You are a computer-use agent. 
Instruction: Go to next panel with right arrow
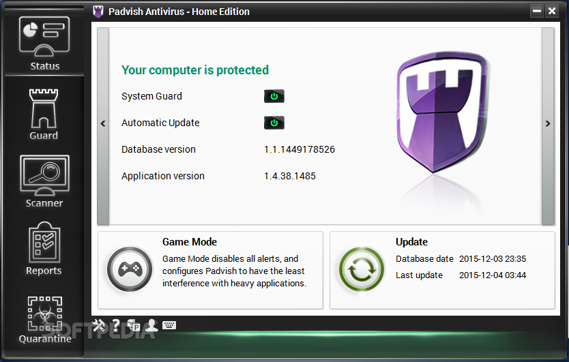(x=548, y=126)
